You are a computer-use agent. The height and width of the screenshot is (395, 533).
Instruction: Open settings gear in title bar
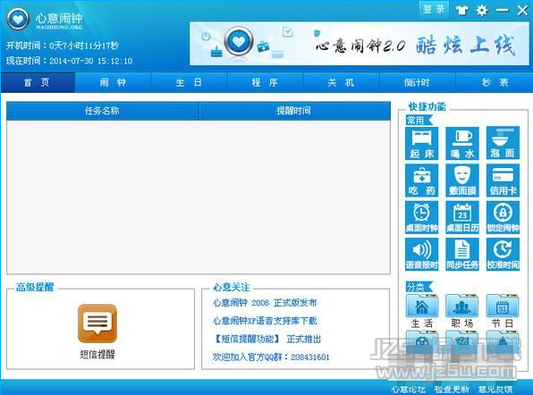point(482,10)
